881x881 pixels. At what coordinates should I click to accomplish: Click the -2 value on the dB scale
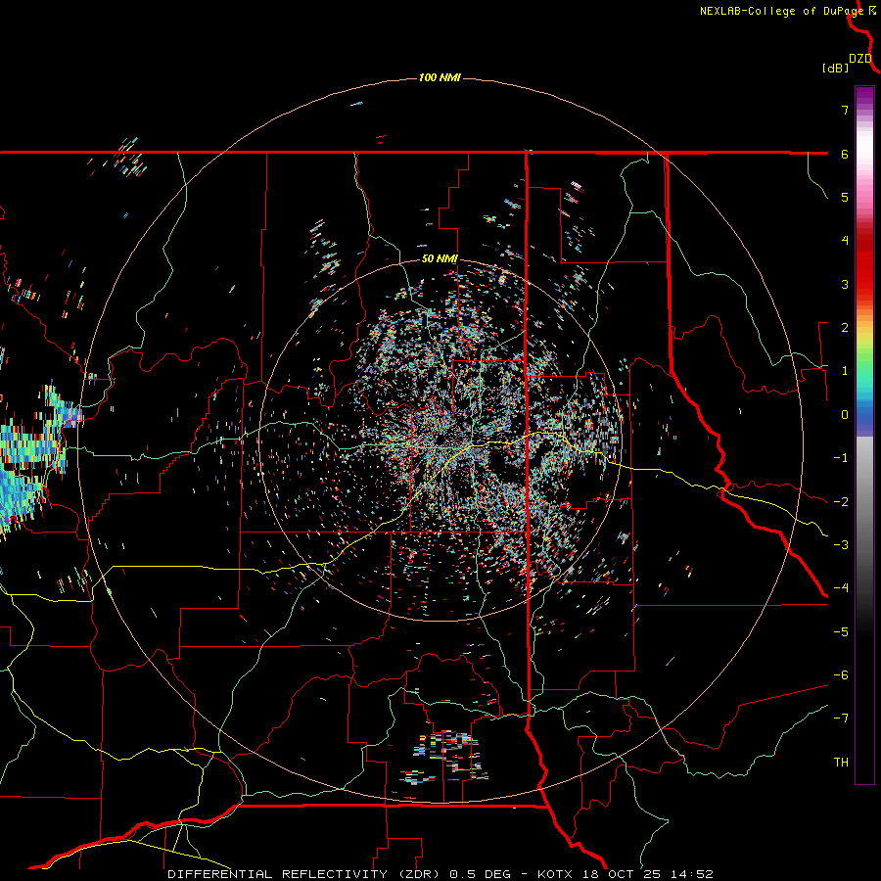point(841,502)
